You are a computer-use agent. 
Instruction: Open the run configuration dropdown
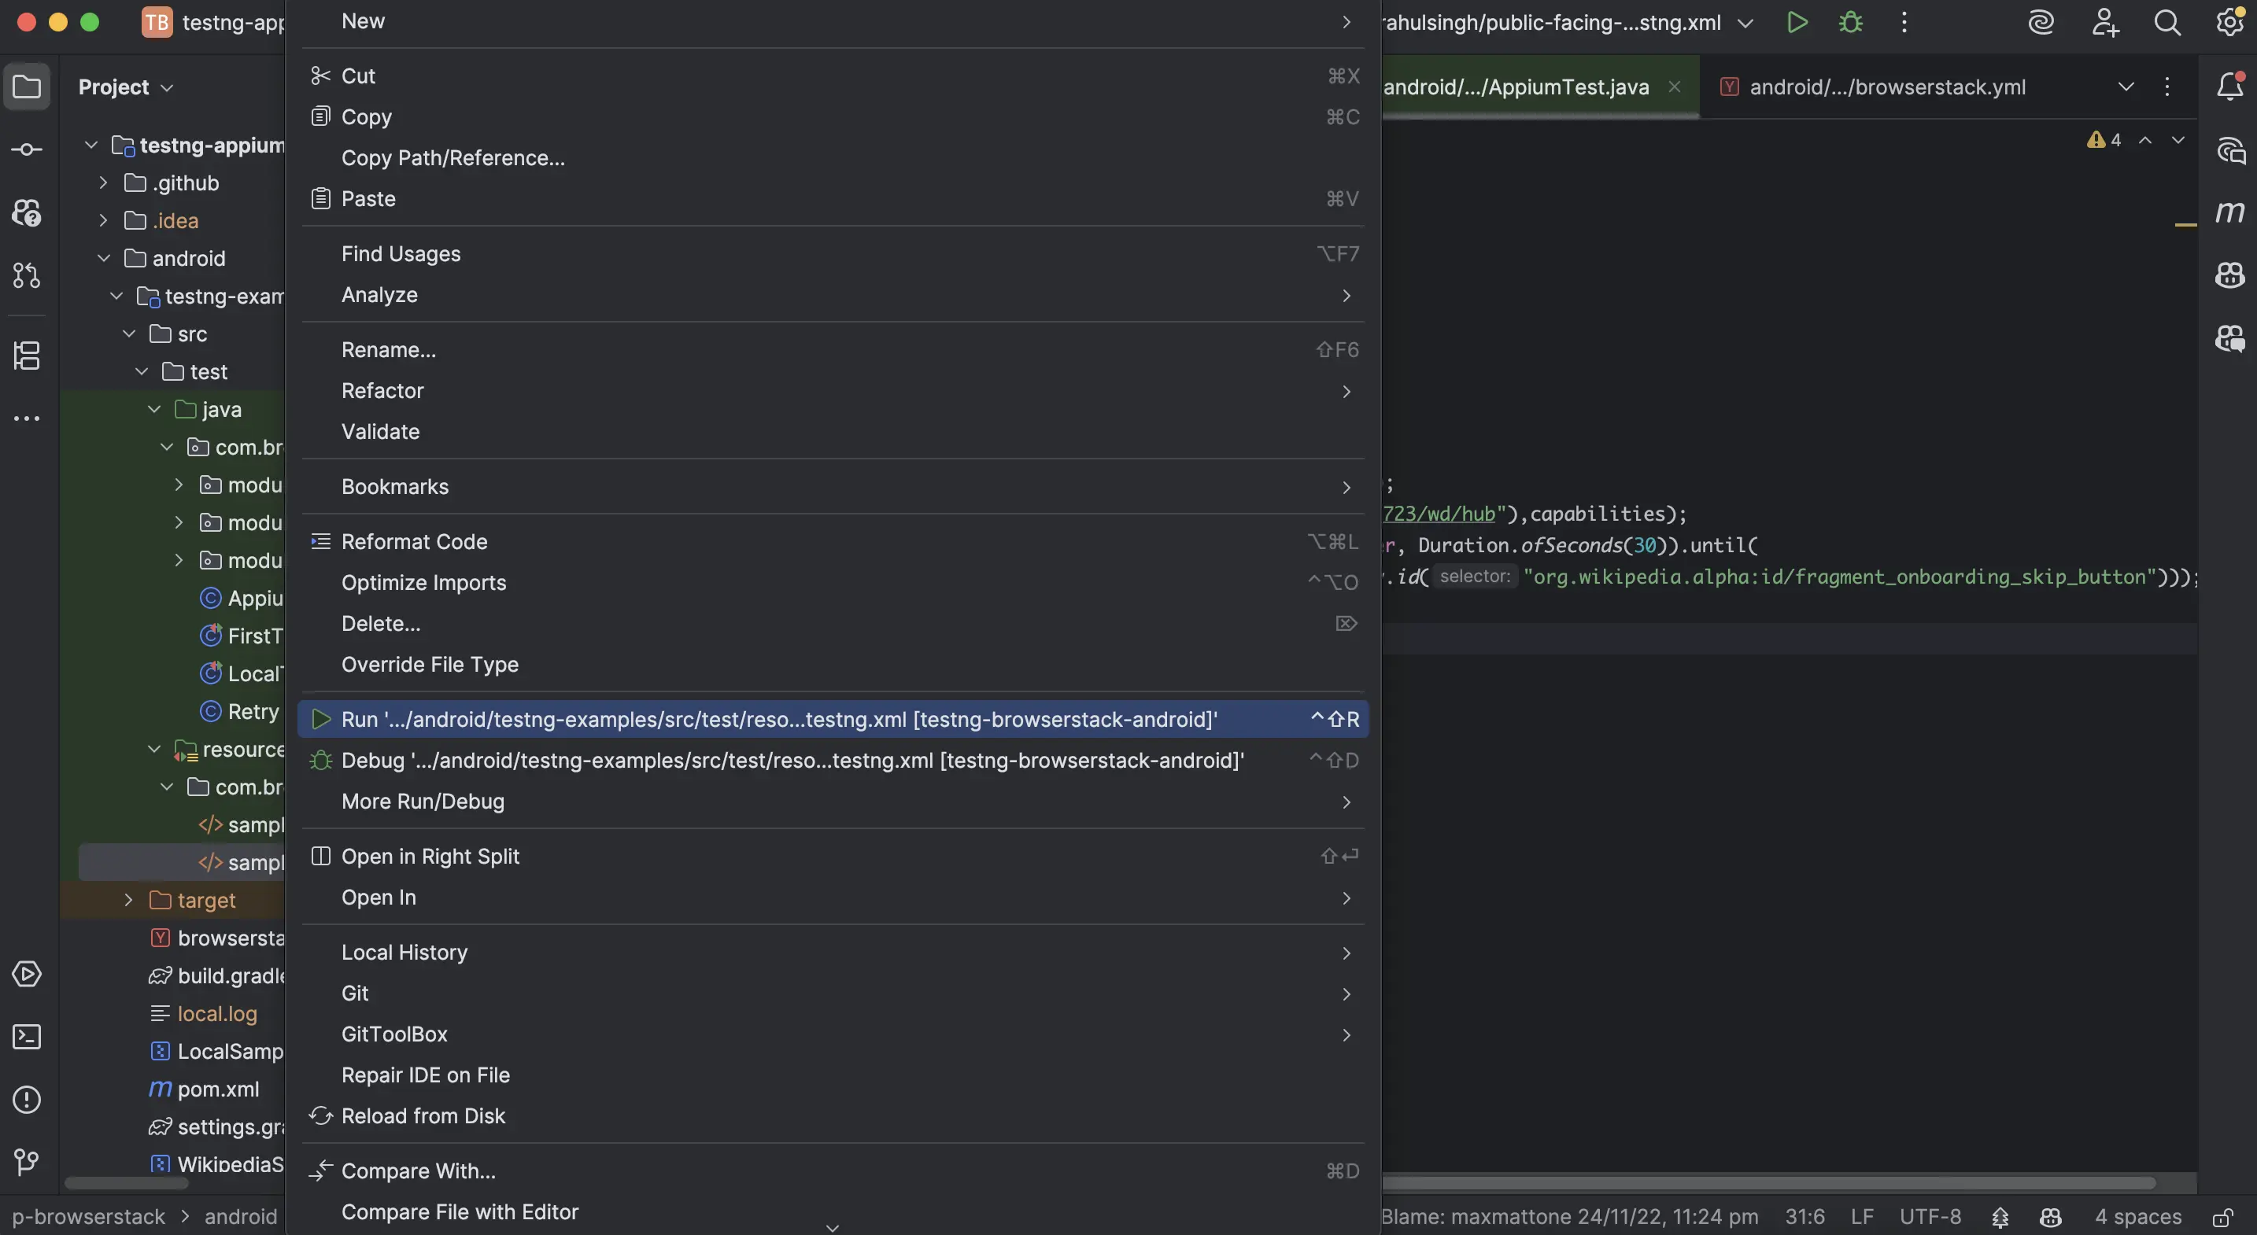click(x=1745, y=23)
